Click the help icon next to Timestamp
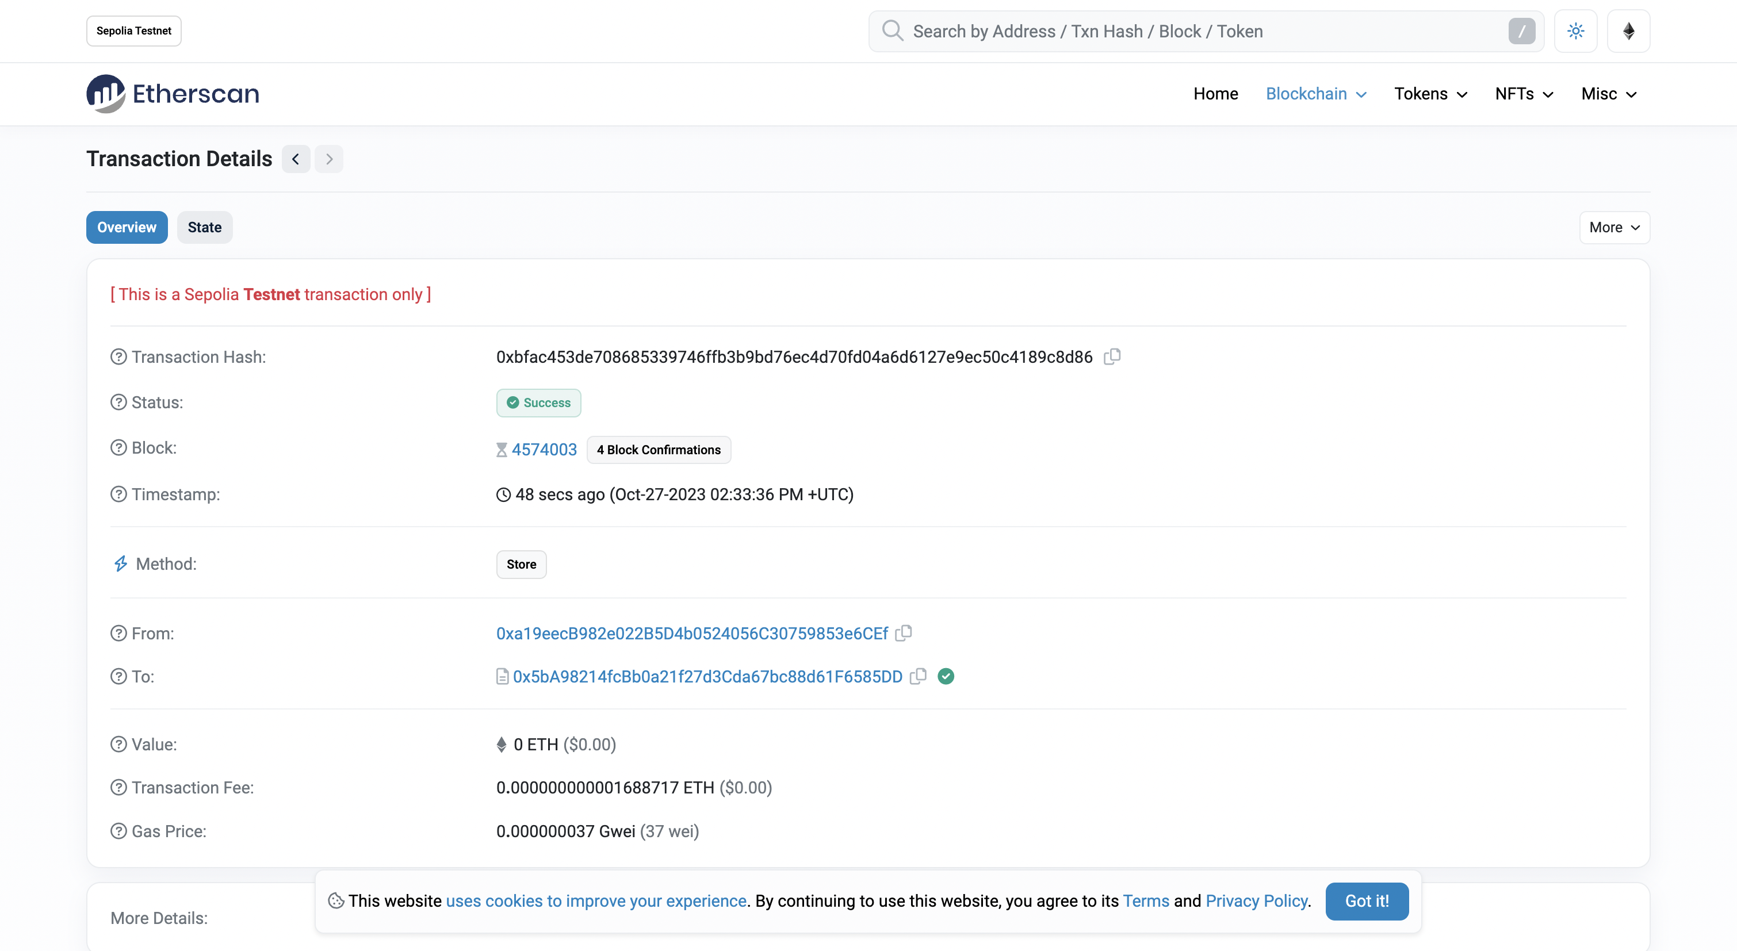Image resolution: width=1737 pixels, height=951 pixels. [x=118, y=494]
